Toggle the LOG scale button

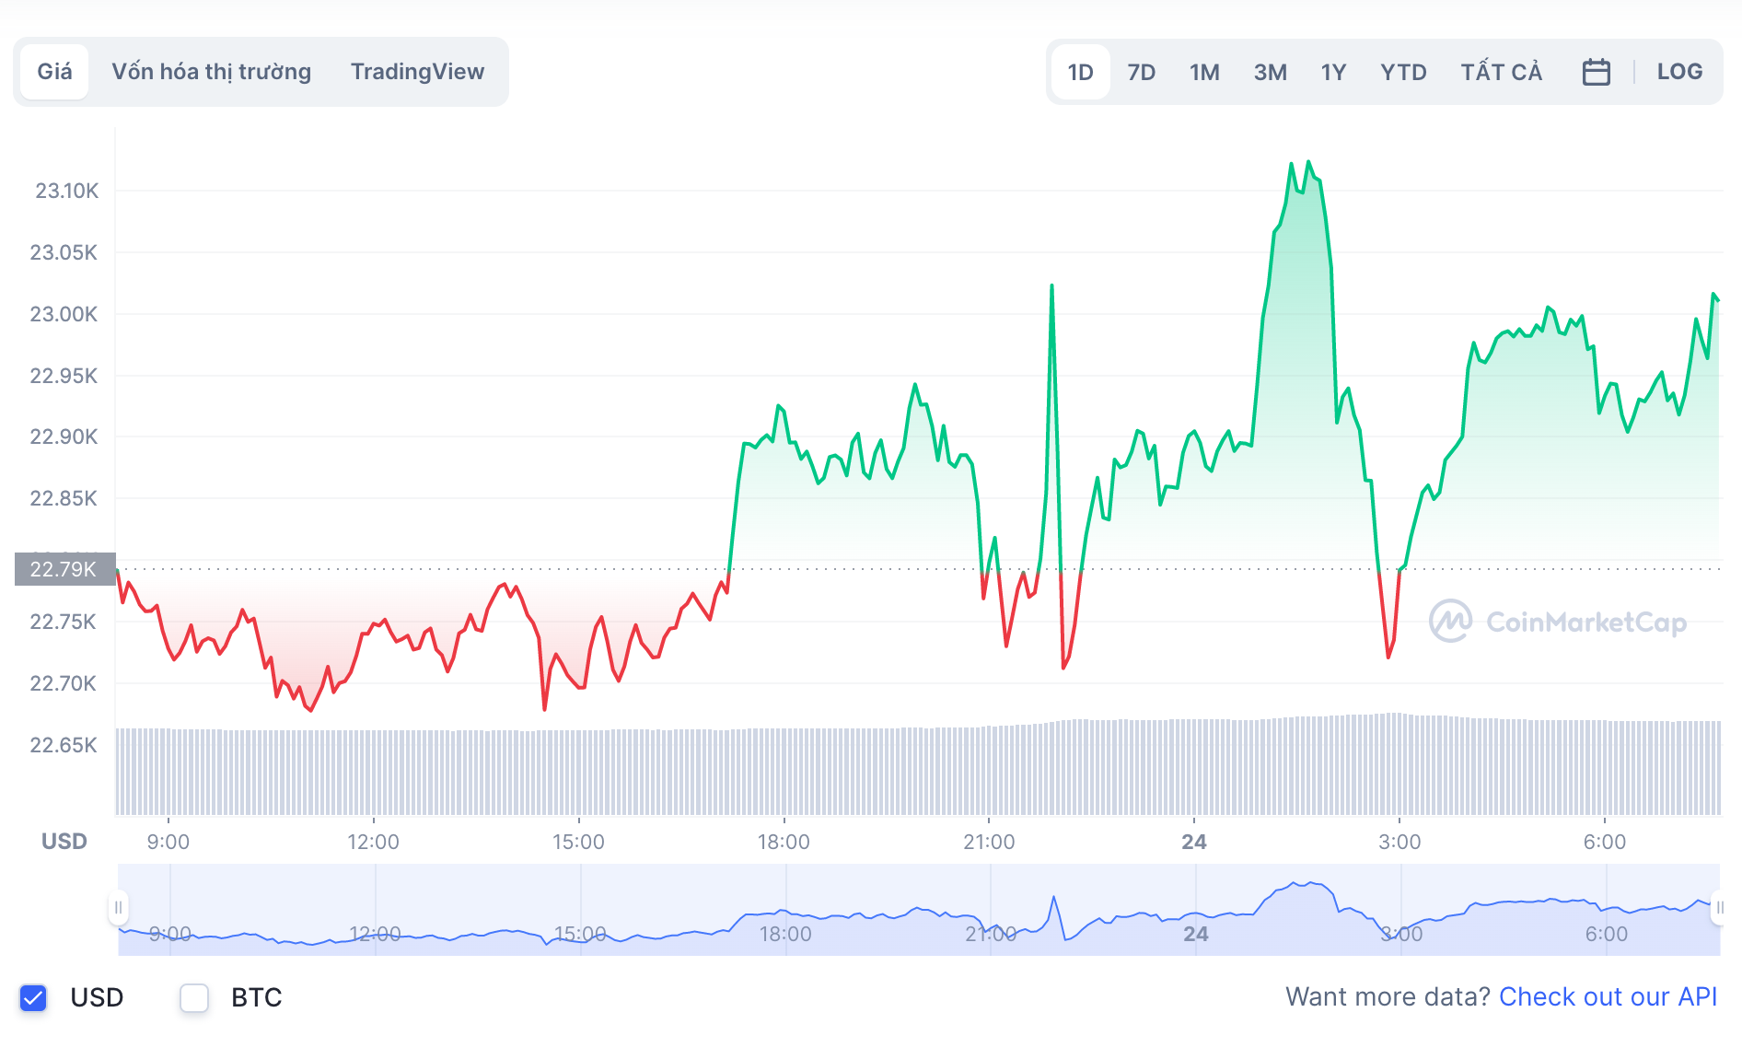click(x=1679, y=72)
